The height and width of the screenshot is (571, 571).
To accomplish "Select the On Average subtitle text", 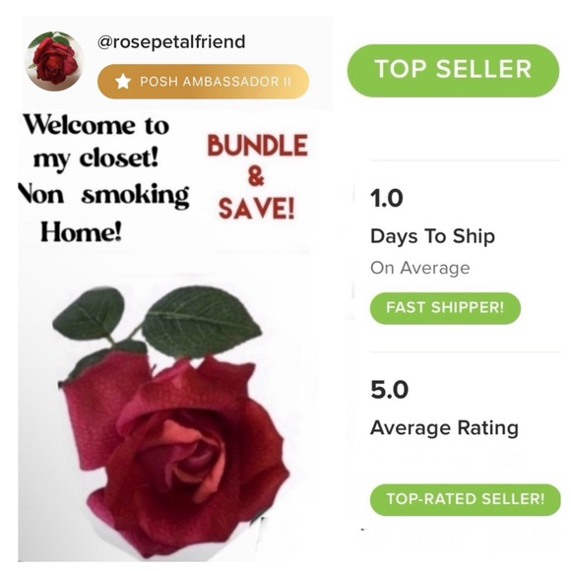I will [419, 268].
